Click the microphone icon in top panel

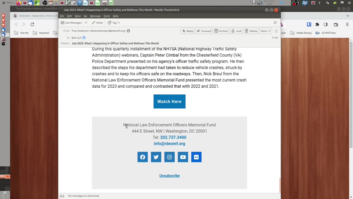tap(254, 3)
